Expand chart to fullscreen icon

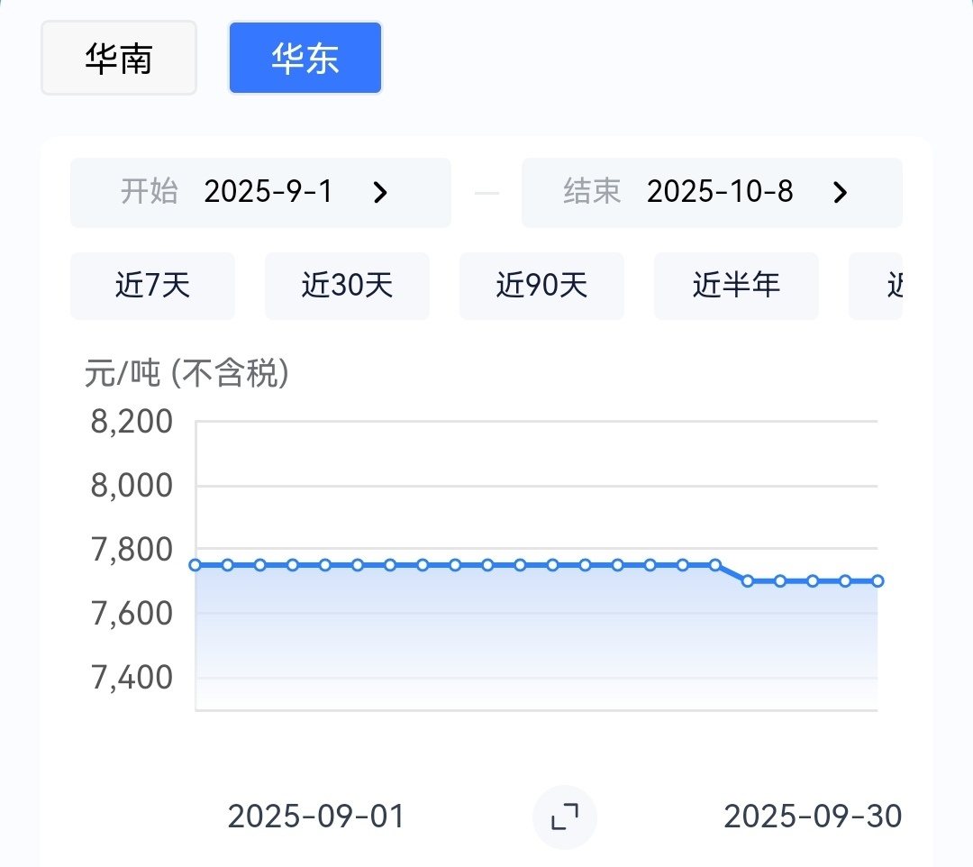tap(564, 817)
